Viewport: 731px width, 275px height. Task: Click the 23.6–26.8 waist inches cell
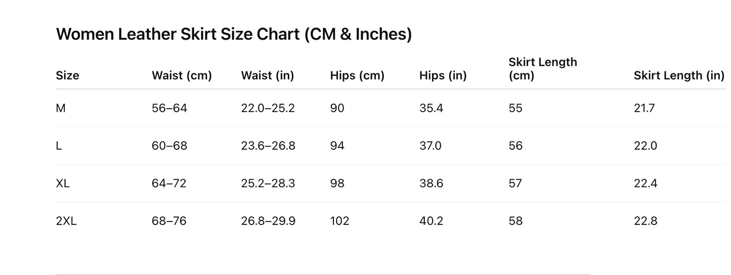[x=268, y=146]
